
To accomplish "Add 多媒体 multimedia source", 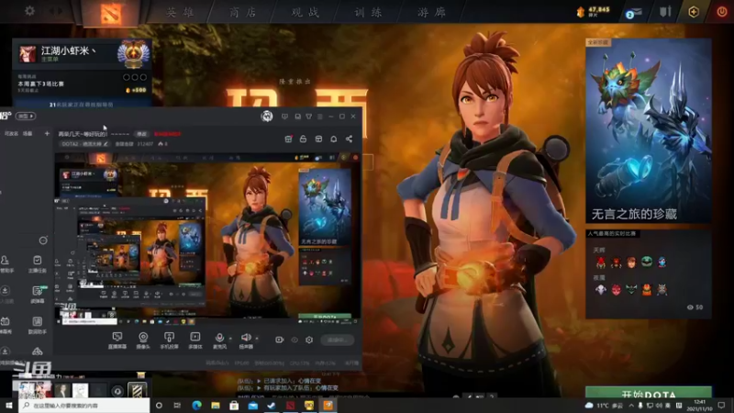I will click(x=195, y=340).
